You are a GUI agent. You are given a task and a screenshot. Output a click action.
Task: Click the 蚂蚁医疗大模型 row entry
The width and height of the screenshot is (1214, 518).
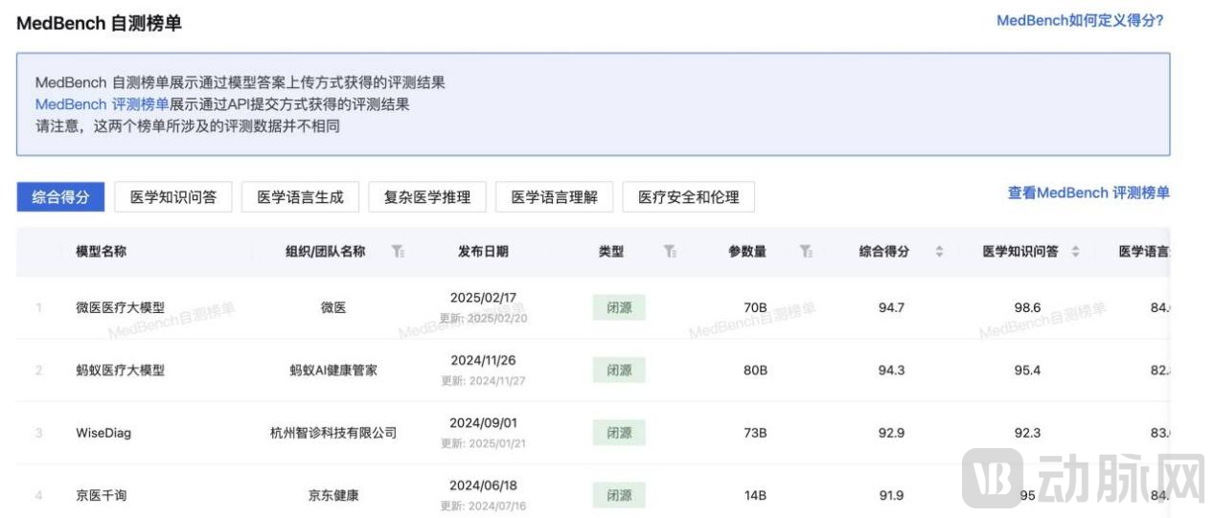pos(120,370)
